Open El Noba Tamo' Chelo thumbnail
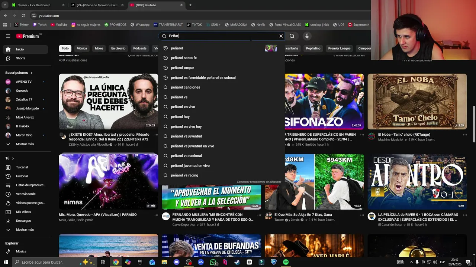The image size is (476, 267). tap(417, 101)
